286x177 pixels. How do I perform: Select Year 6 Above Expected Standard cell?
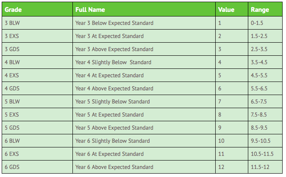(x=114, y=167)
